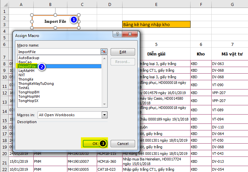Click date cell 15/01/2019

point(21,161)
